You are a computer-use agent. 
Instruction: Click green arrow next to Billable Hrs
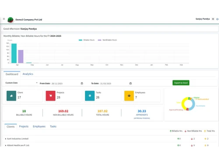point(170,131)
